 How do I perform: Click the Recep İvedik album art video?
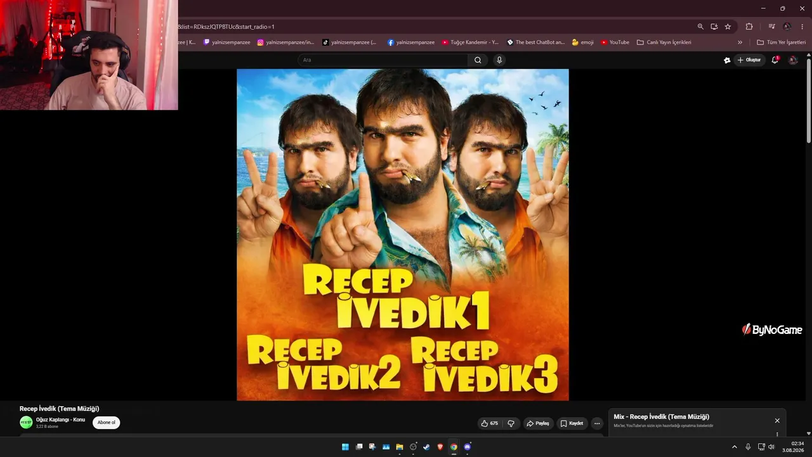[x=403, y=235]
